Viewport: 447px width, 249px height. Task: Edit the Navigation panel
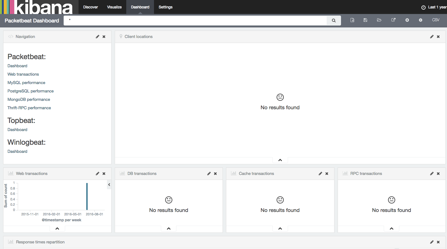coord(98,36)
